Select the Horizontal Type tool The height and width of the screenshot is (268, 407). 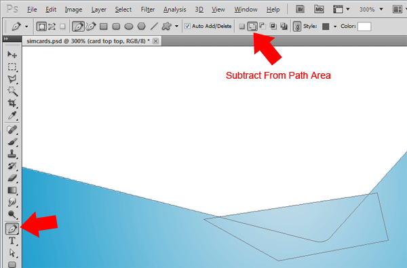tap(12, 241)
